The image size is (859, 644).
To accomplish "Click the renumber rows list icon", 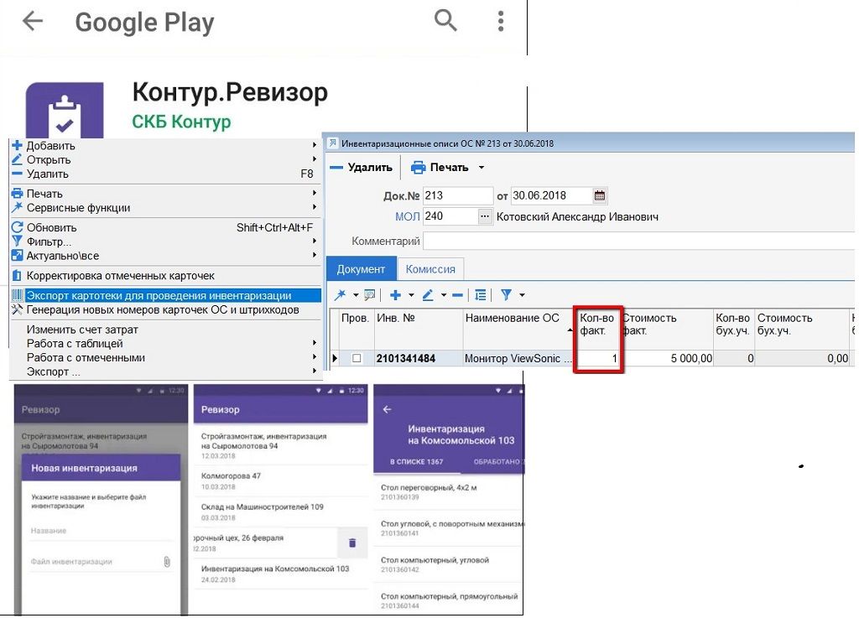I will tap(481, 295).
